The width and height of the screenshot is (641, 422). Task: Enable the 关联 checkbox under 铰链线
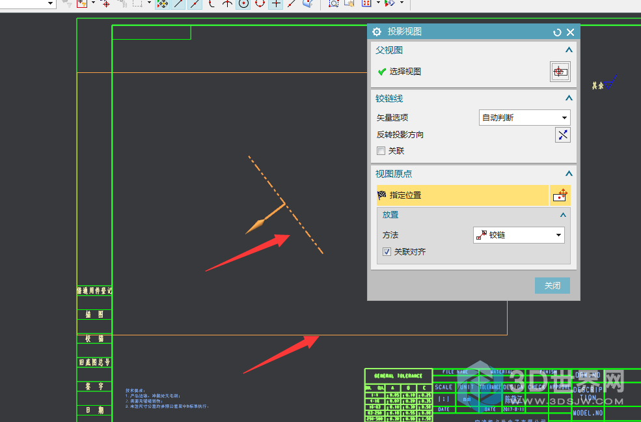[381, 151]
